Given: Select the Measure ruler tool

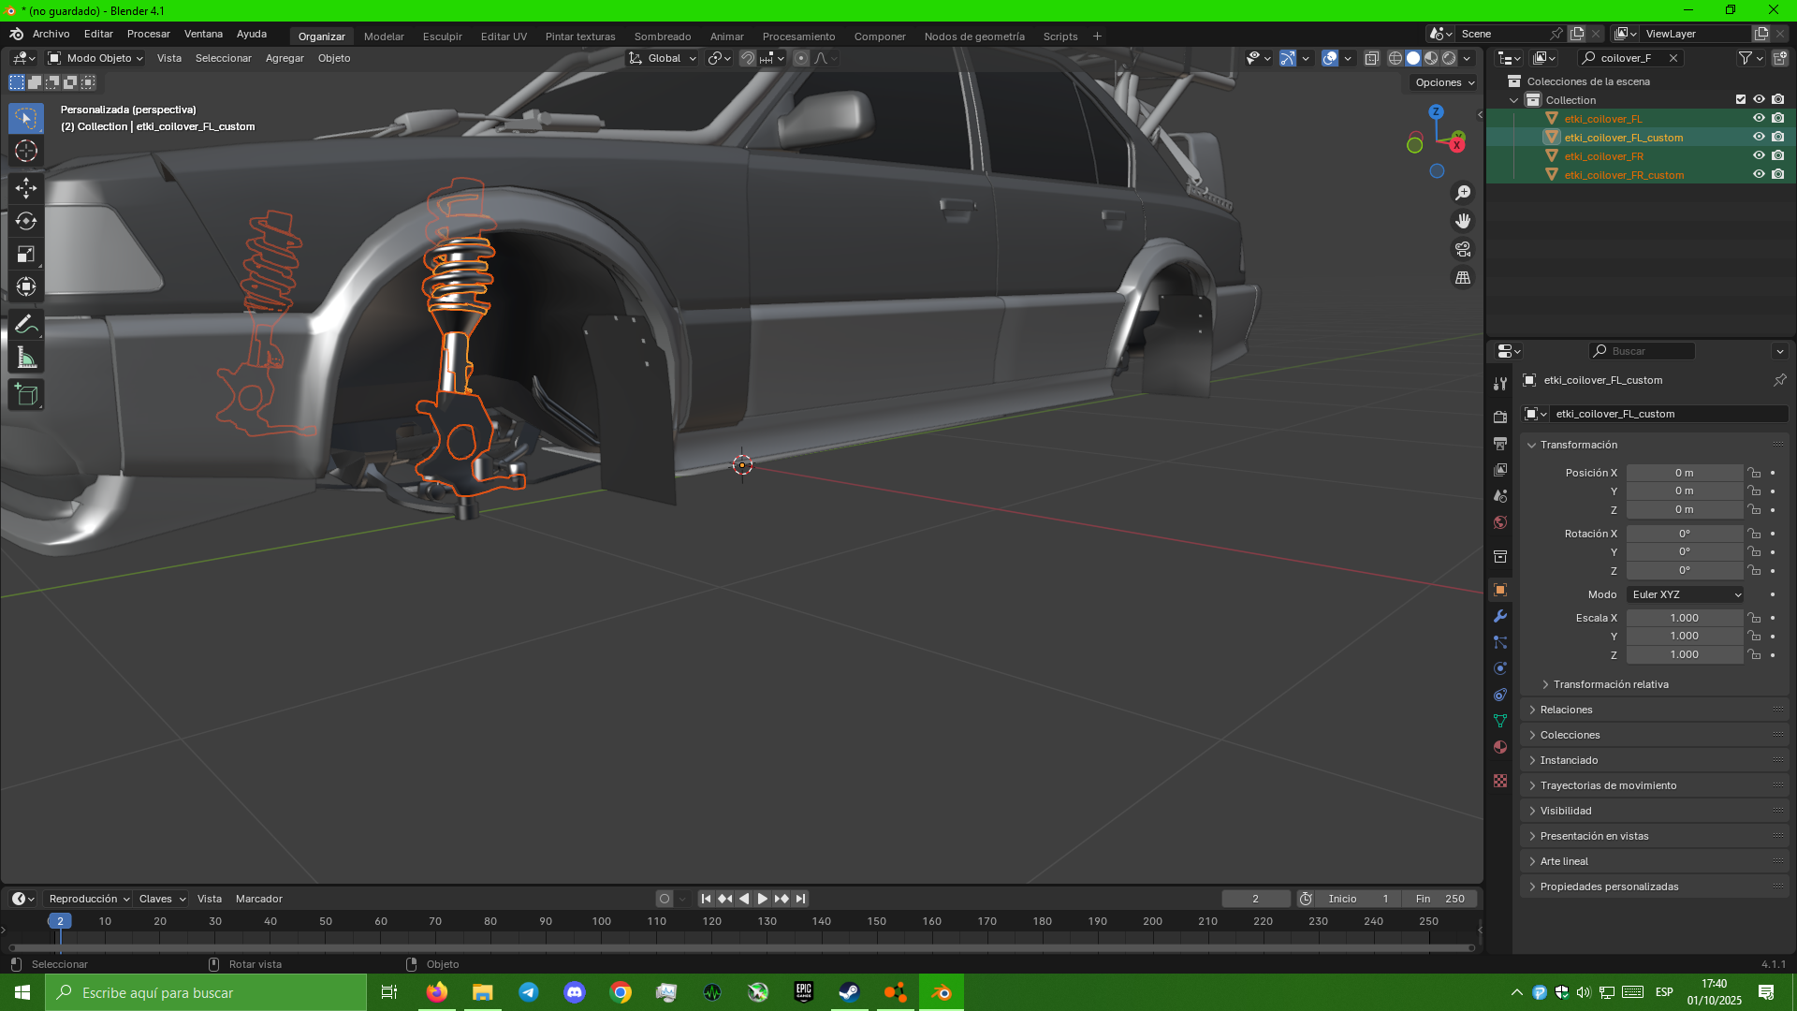Looking at the screenshot, I should click(x=25, y=359).
